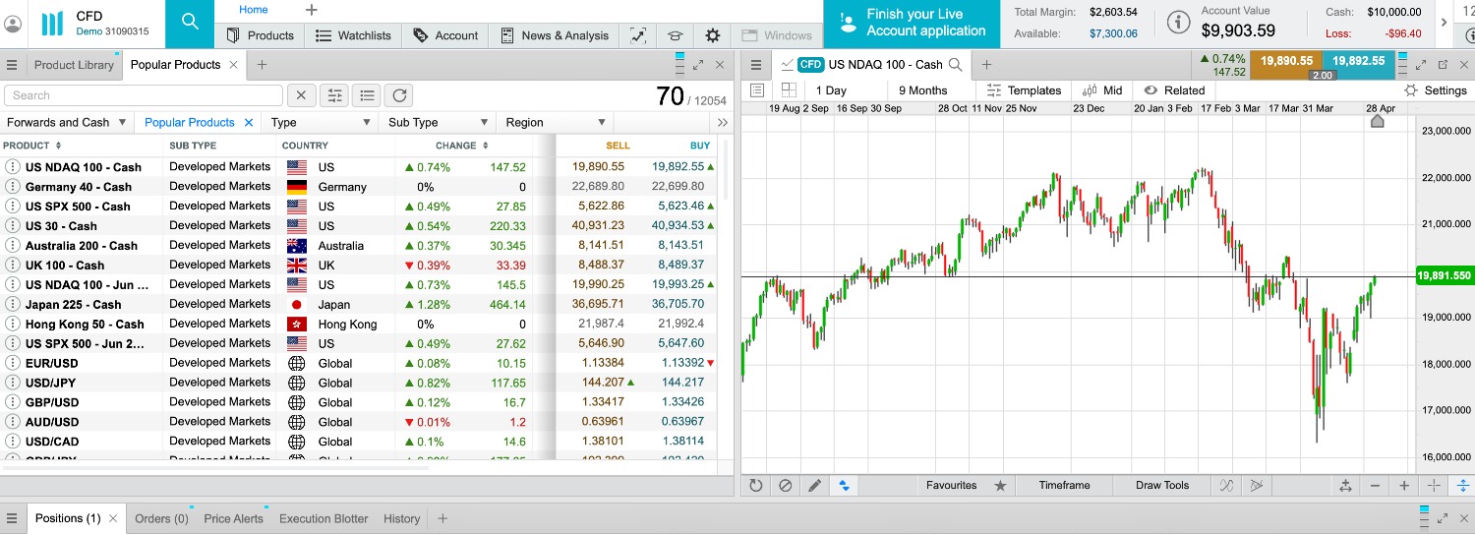1475x535 pixels.
Task: Open the Mid price type dropdown
Action: (x=1101, y=90)
